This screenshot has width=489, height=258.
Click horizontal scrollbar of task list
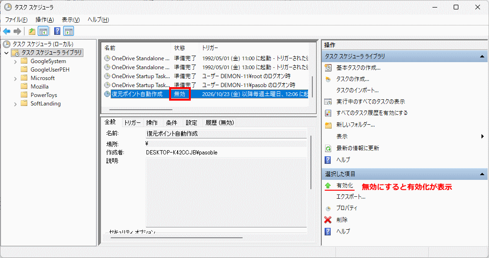tap(141, 110)
